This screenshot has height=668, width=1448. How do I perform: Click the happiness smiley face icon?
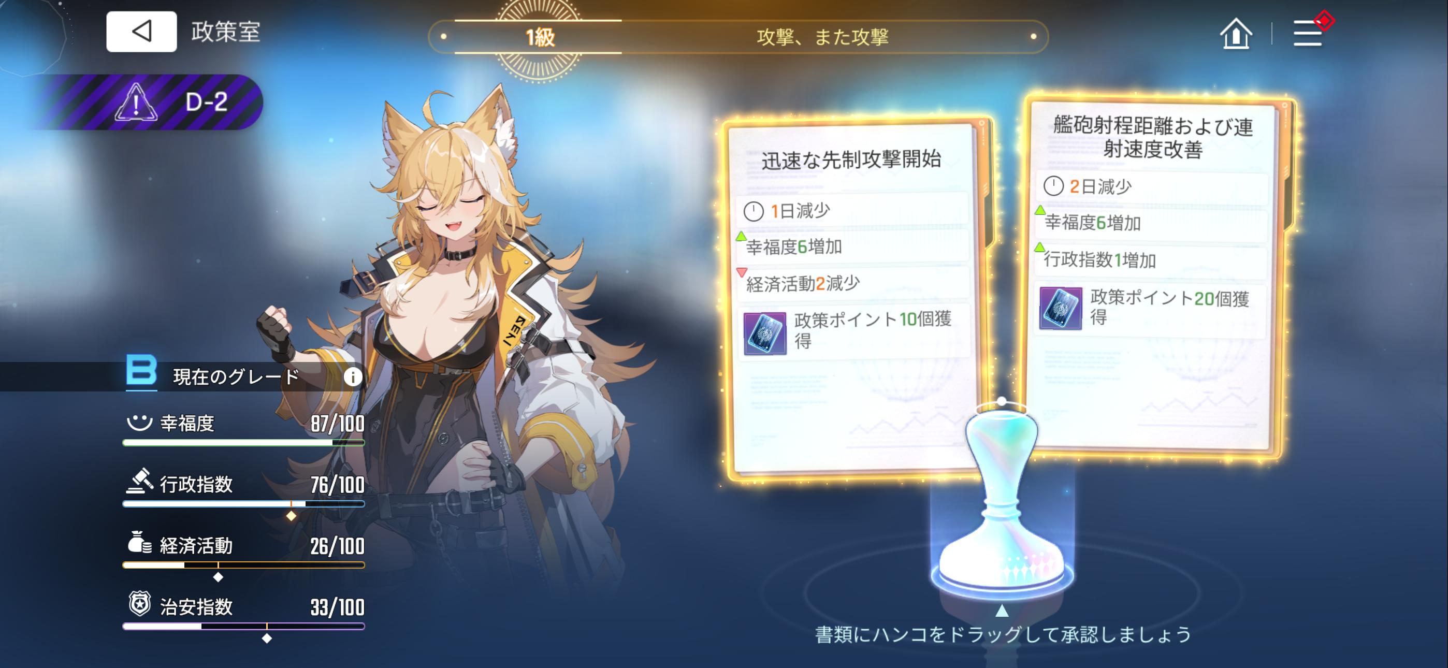pyautogui.click(x=139, y=422)
